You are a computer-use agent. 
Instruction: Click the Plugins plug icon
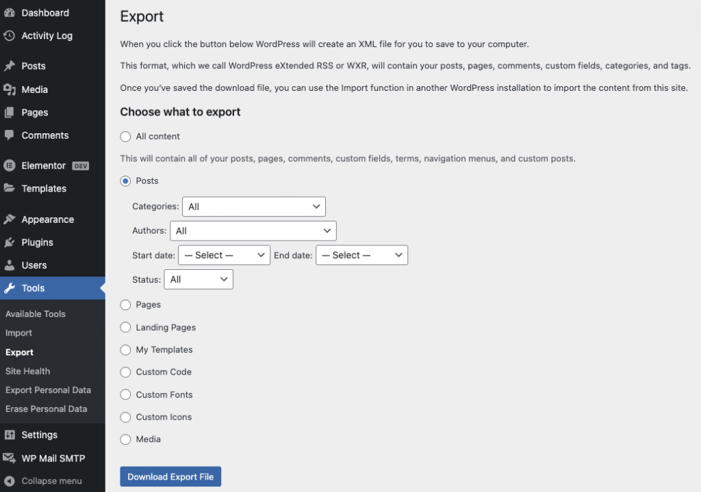10,243
